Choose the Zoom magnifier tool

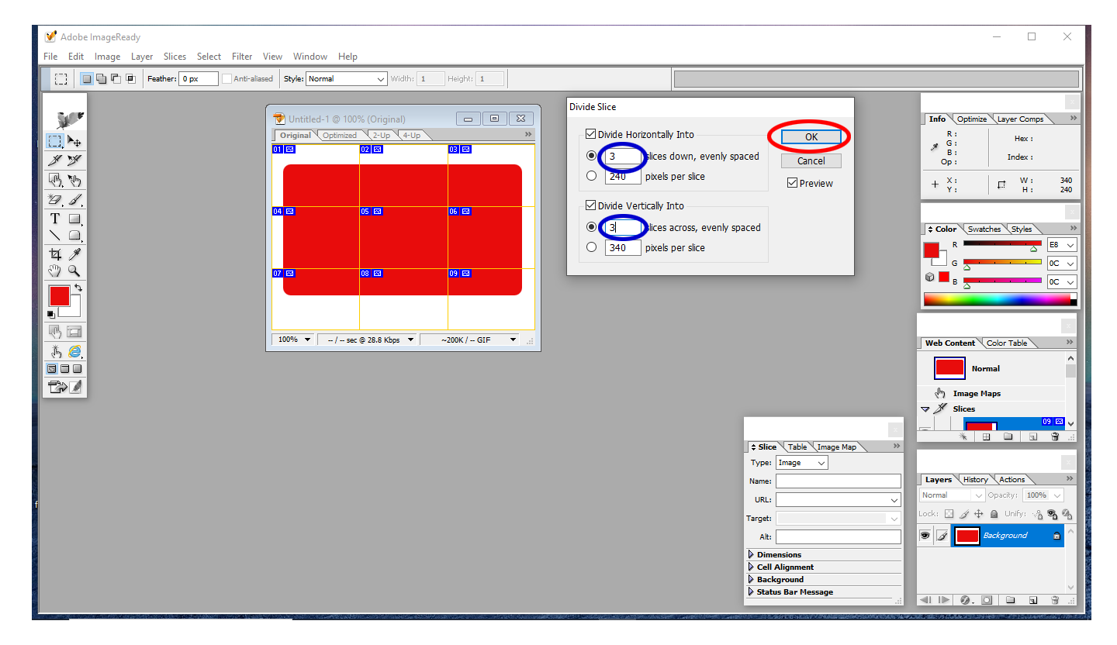(74, 271)
